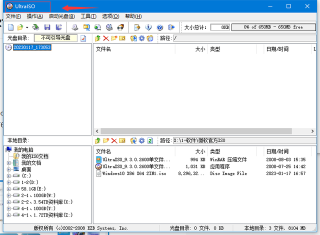Click the 不可引导光盘 boot type field
Screen dimensions: 320x235
pyautogui.click(x=55, y=38)
